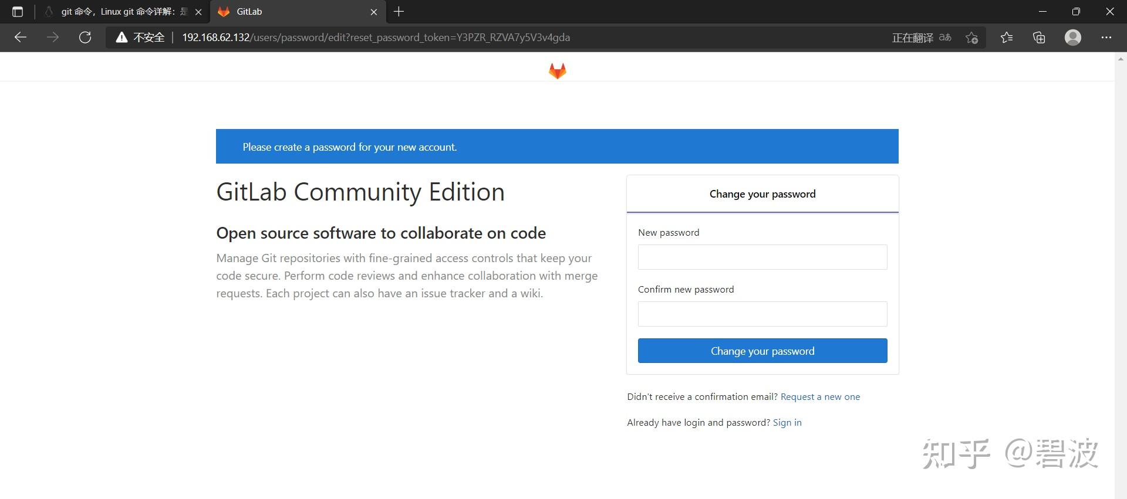Close the git 命令 tab
The height and width of the screenshot is (499, 1127).
point(198,12)
